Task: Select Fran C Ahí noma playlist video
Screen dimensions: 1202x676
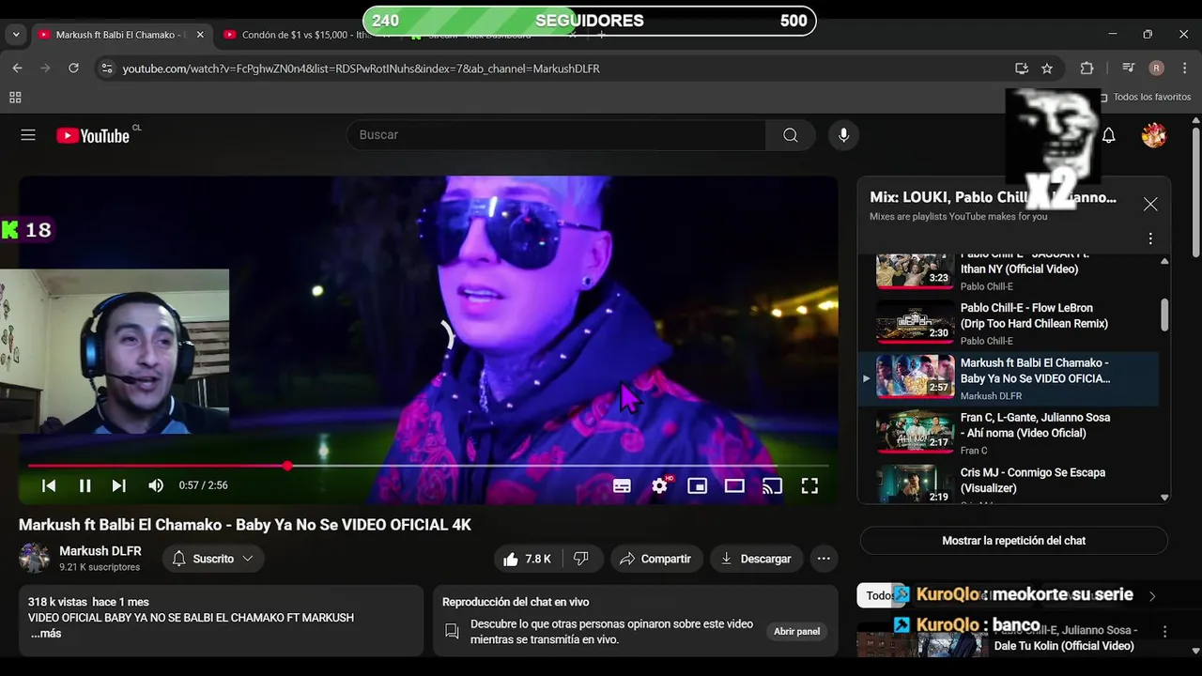Action: [x=1009, y=433]
